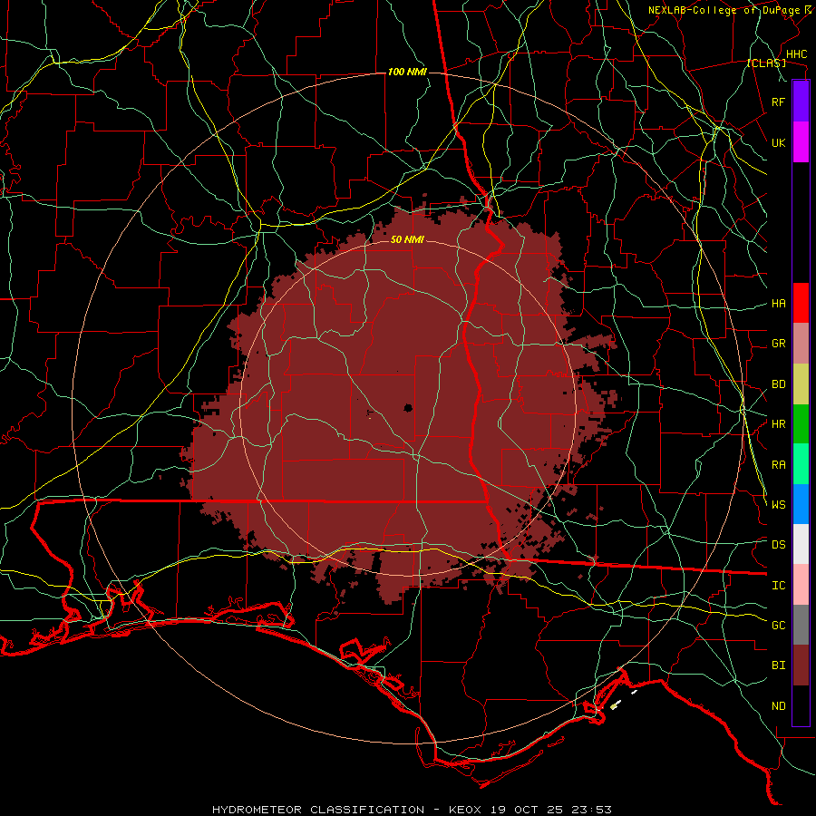Image resolution: width=816 pixels, height=816 pixels.
Task: Click the BD yellow legend swatch
Action: point(801,384)
